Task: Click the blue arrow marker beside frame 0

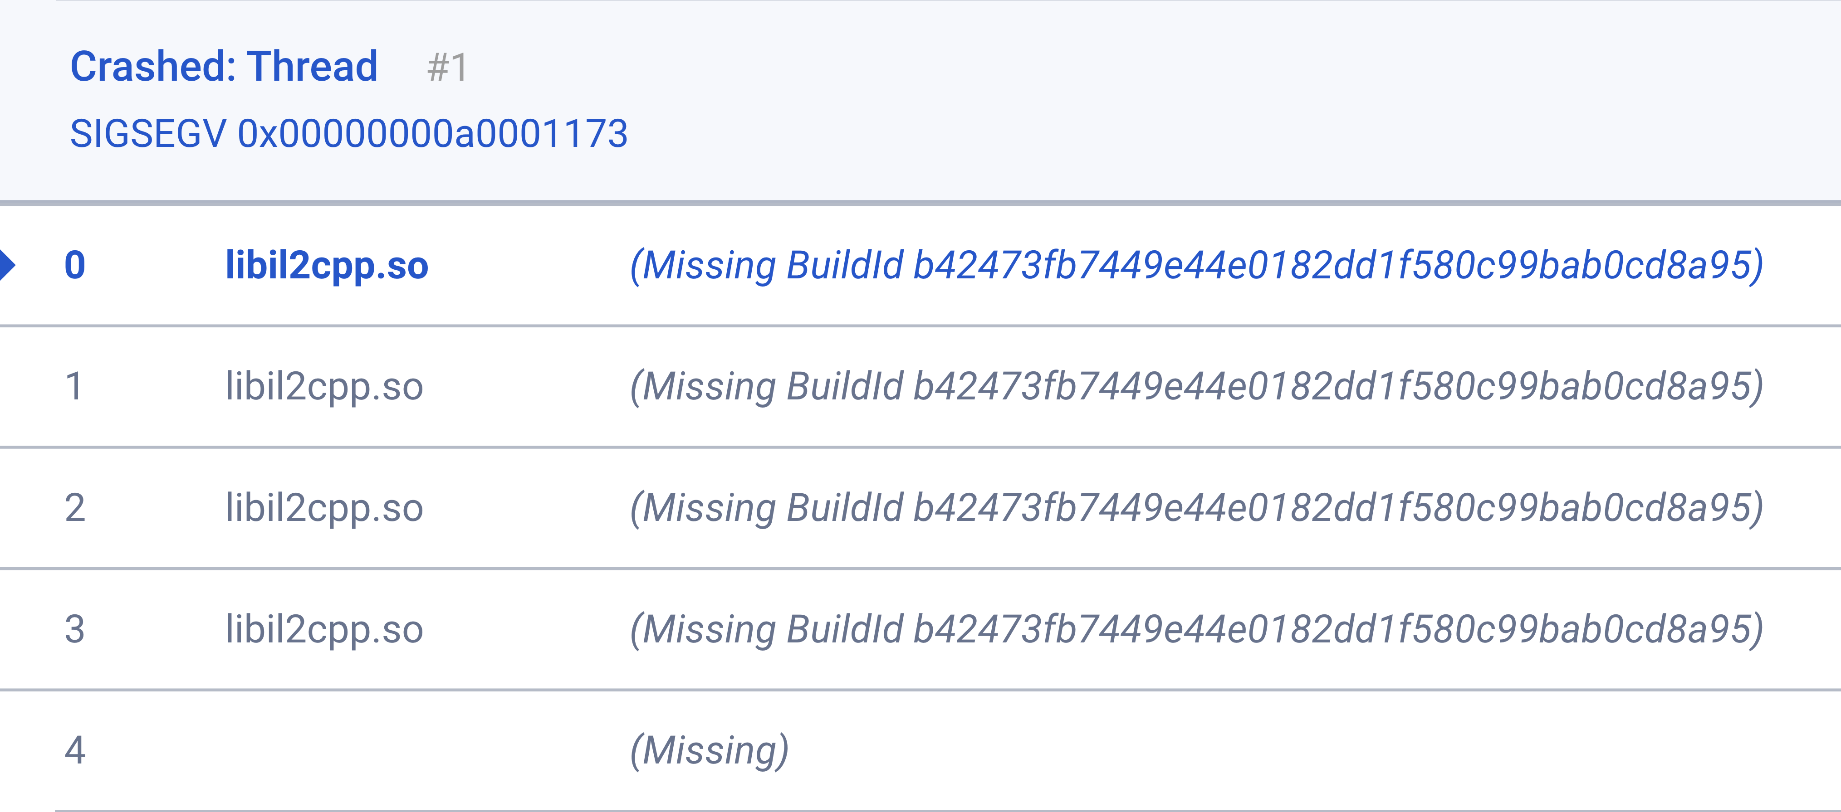Action: point(7,265)
